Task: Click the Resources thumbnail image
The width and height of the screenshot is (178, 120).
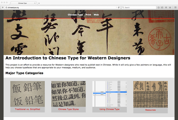Action: [150, 94]
